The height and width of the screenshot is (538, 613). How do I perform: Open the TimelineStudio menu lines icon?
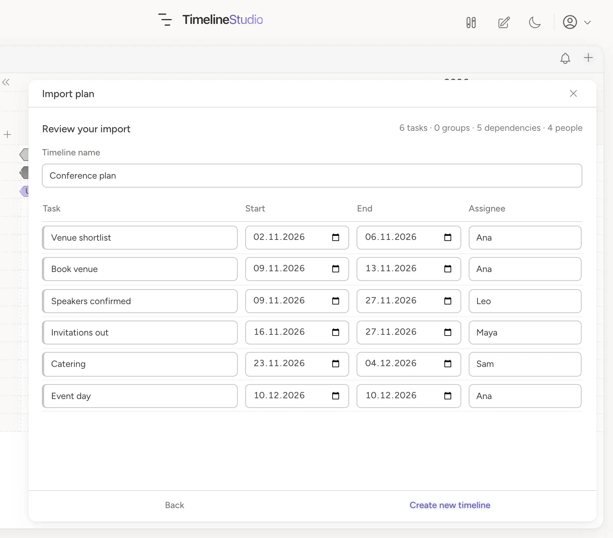point(165,20)
